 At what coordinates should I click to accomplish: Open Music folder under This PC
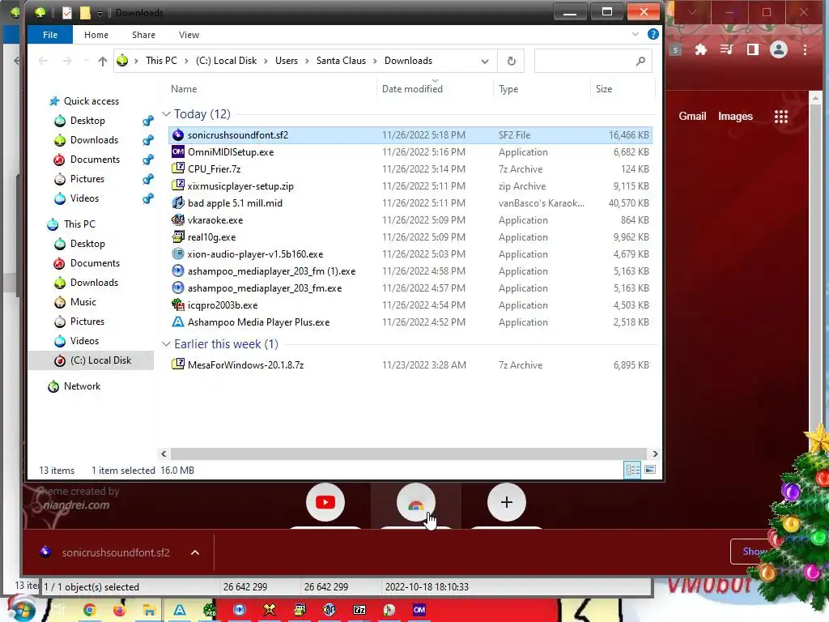point(83,302)
